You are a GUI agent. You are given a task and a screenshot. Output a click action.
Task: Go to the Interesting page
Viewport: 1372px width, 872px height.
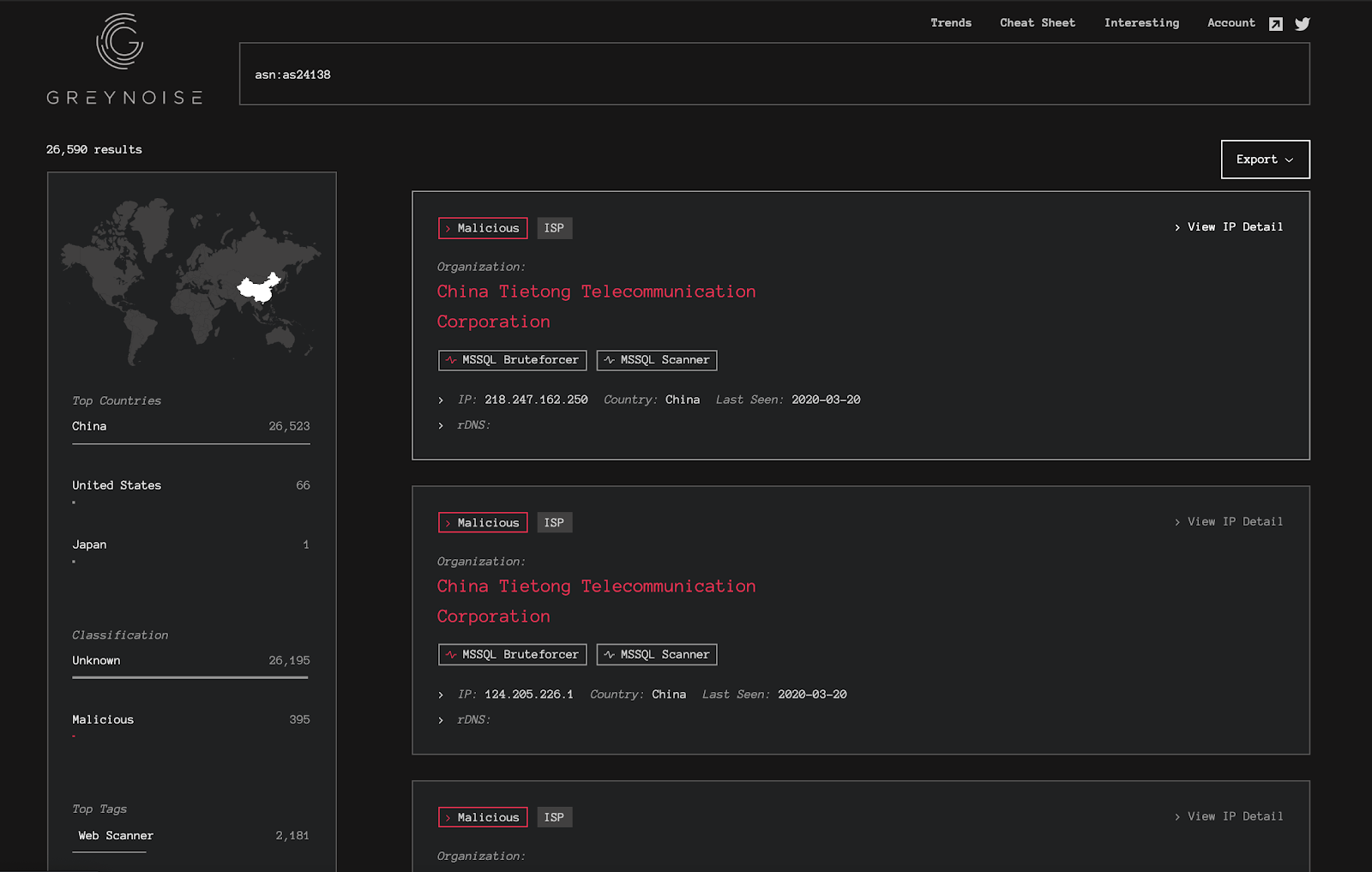point(1141,23)
